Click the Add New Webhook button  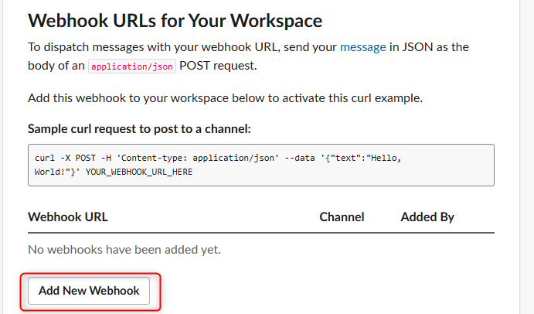point(89,291)
